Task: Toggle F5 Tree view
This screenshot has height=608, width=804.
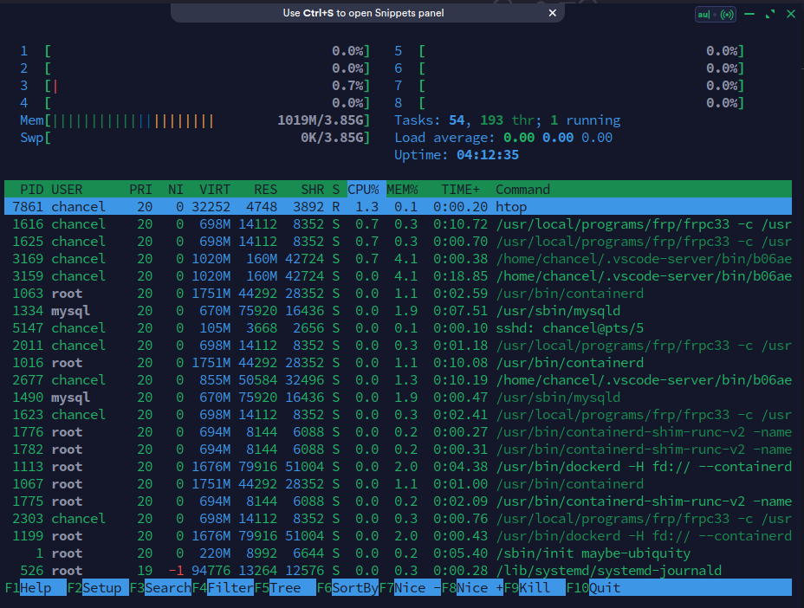Action: [x=284, y=588]
